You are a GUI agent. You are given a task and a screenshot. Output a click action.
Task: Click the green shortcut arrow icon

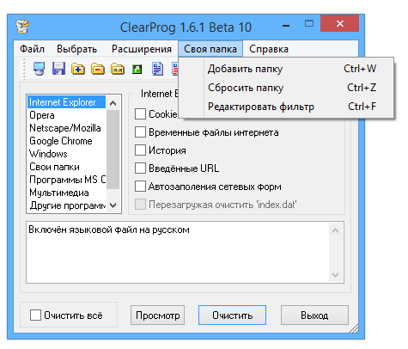pos(137,69)
